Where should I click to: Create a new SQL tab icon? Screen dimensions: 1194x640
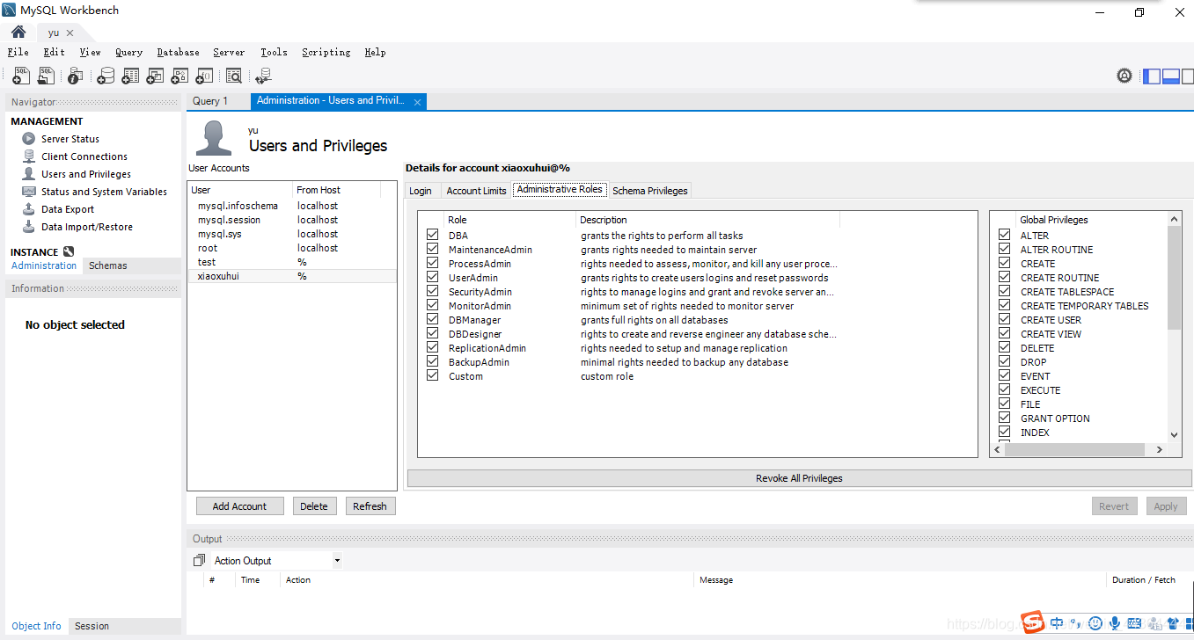coord(21,76)
